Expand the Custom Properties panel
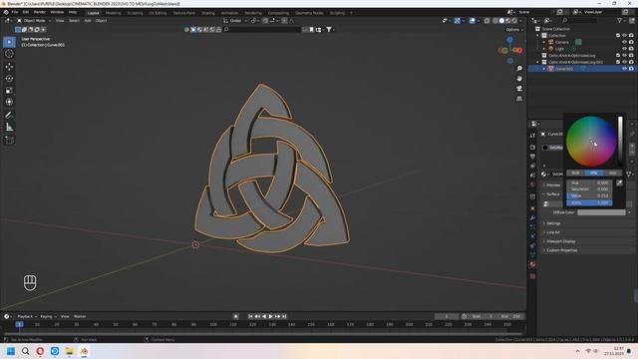Screen dimensions: 638x359 (x=561, y=250)
